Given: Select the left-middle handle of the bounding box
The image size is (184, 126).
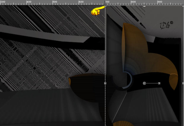Looking at the screenshot, I should tap(105, 83).
